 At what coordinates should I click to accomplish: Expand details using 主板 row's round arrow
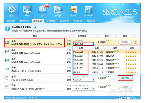click(136, 42)
